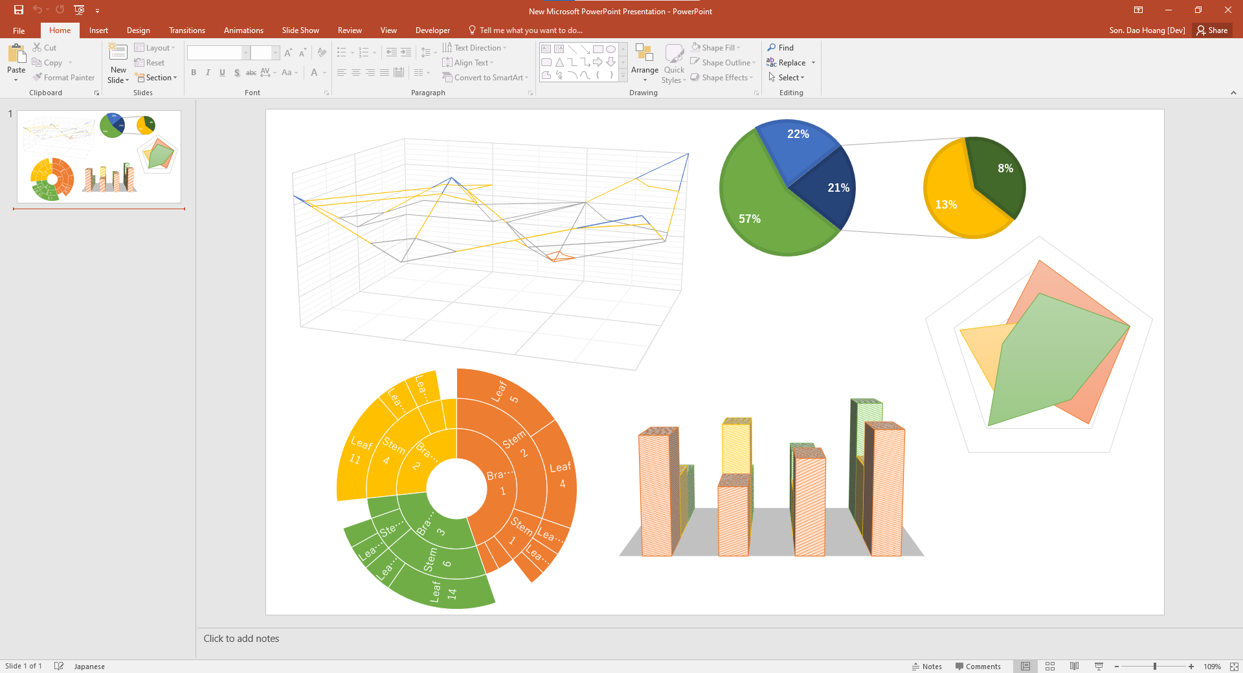Viewport: 1243px width, 673px height.
Task: Click the Share button
Action: tap(1212, 30)
